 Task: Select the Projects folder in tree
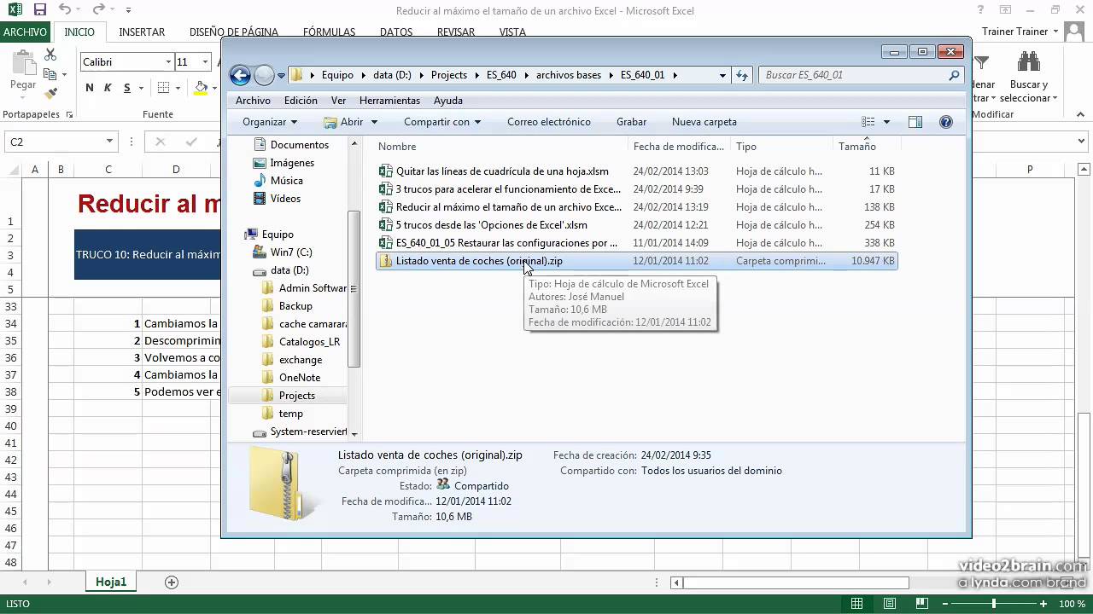point(296,396)
